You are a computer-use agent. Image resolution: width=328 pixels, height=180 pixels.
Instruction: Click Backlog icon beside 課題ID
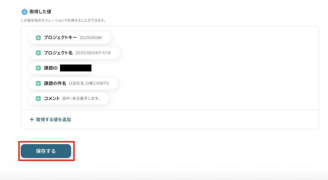click(x=38, y=68)
